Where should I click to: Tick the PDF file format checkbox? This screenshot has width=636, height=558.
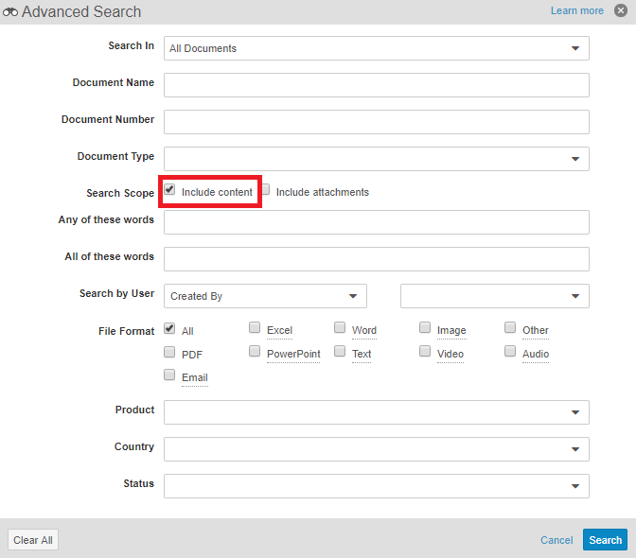tap(169, 352)
